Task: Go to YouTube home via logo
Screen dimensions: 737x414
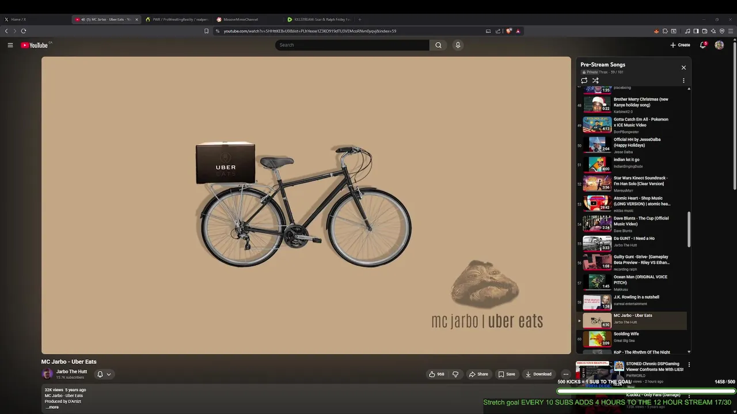Action: click(x=35, y=45)
